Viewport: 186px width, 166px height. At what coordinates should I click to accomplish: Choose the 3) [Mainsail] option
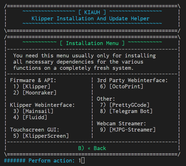(x=33, y=111)
